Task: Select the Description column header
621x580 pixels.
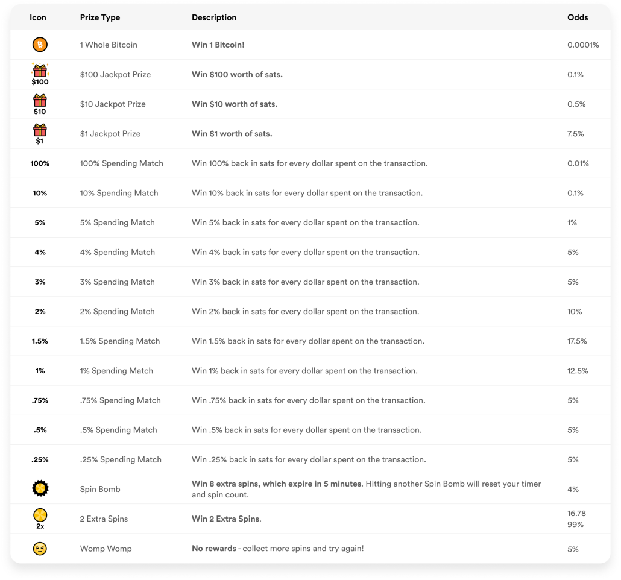Action: [214, 17]
